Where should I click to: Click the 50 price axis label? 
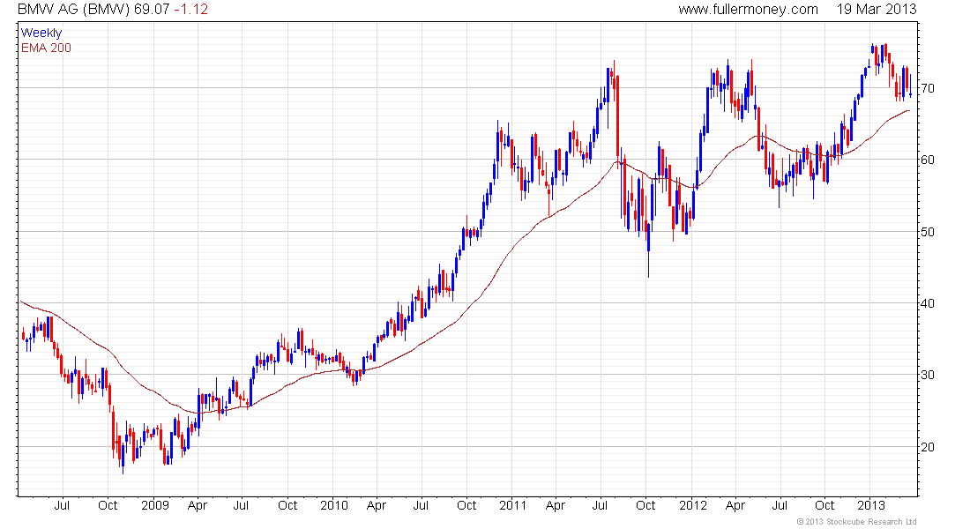[928, 232]
